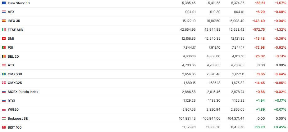Image resolution: width=288 pixels, height=132 pixels.
Task: Click the European Union flag icon
Action: [x=4, y=3]
